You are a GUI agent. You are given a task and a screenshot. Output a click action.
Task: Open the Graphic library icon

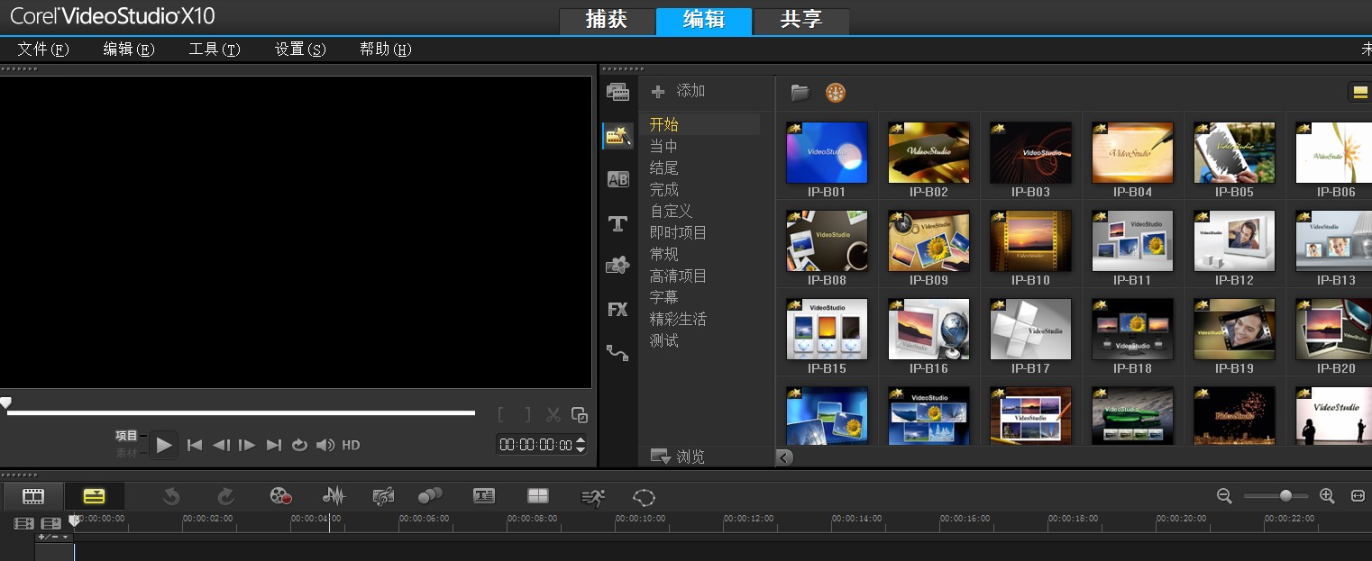pyautogui.click(x=617, y=266)
